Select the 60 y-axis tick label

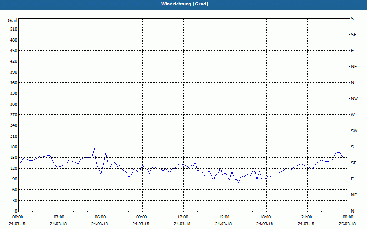point(15,190)
